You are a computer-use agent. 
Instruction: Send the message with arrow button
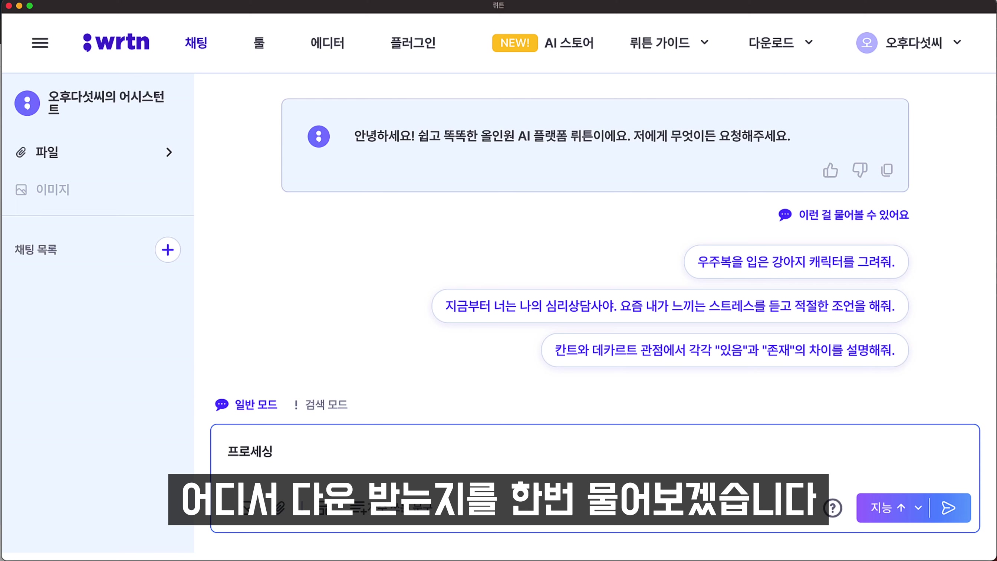[949, 508]
